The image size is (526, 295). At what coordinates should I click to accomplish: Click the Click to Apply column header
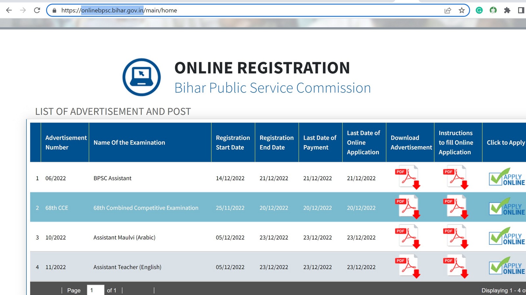coord(504,143)
